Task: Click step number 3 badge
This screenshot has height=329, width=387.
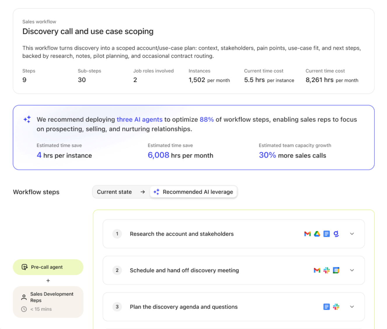Action: pos(117,307)
